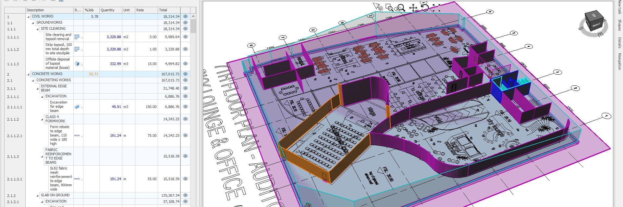Image resolution: width=623 pixels, height=207 pixels.
Task: Collapse the CIVIL WORKS tree node
Action: coord(28,16)
